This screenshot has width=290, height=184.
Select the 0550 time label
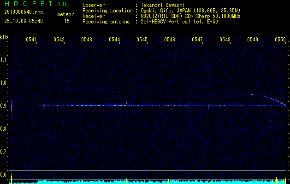(x=280, y=40)
